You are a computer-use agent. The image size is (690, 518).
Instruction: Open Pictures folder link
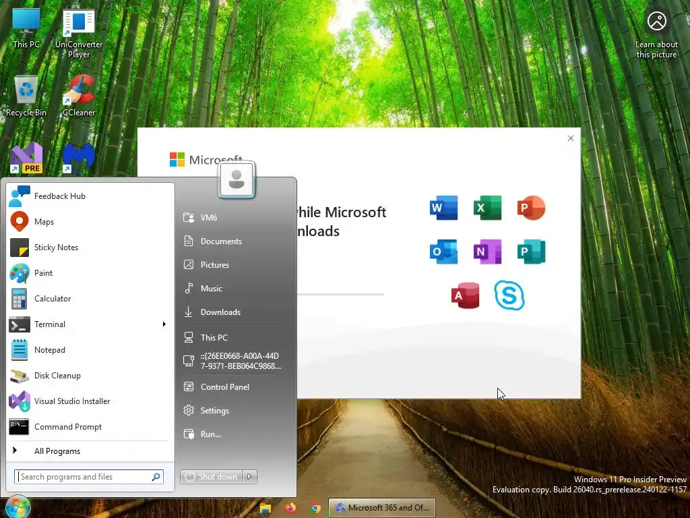tap(236, 264)
